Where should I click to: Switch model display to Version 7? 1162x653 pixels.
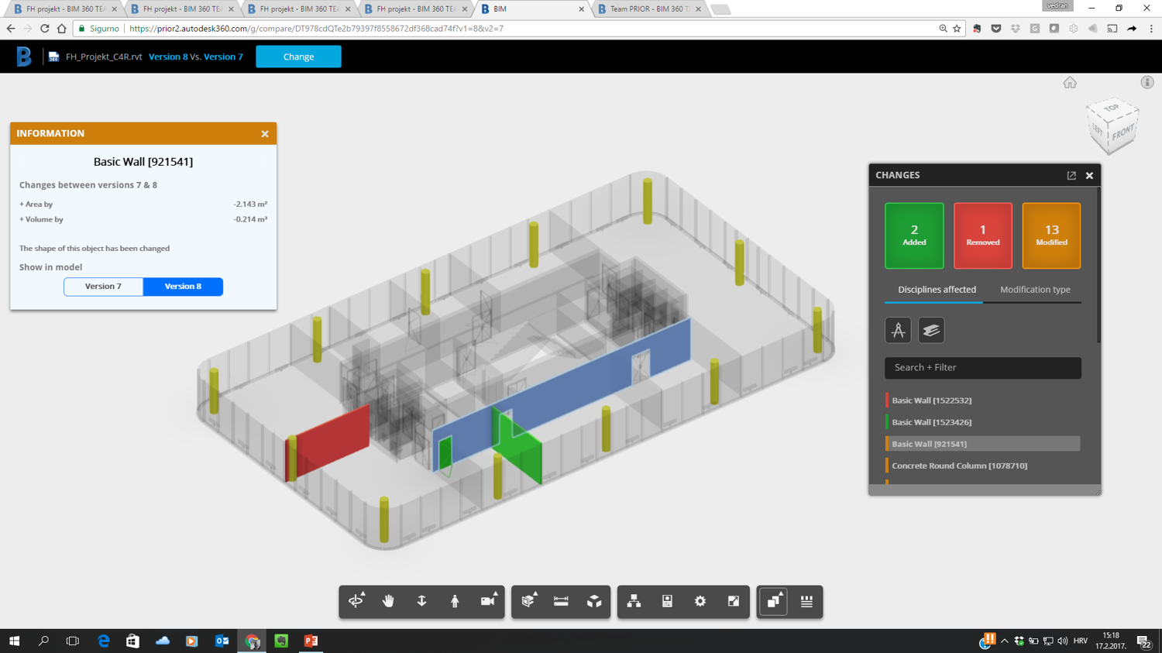[x=103, y=287]
